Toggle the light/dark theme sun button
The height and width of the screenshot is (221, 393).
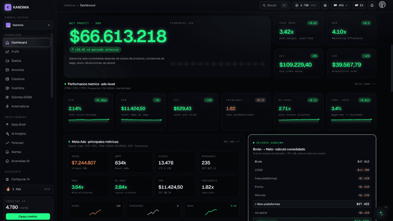pyautogui.click(x=325, y=5)
